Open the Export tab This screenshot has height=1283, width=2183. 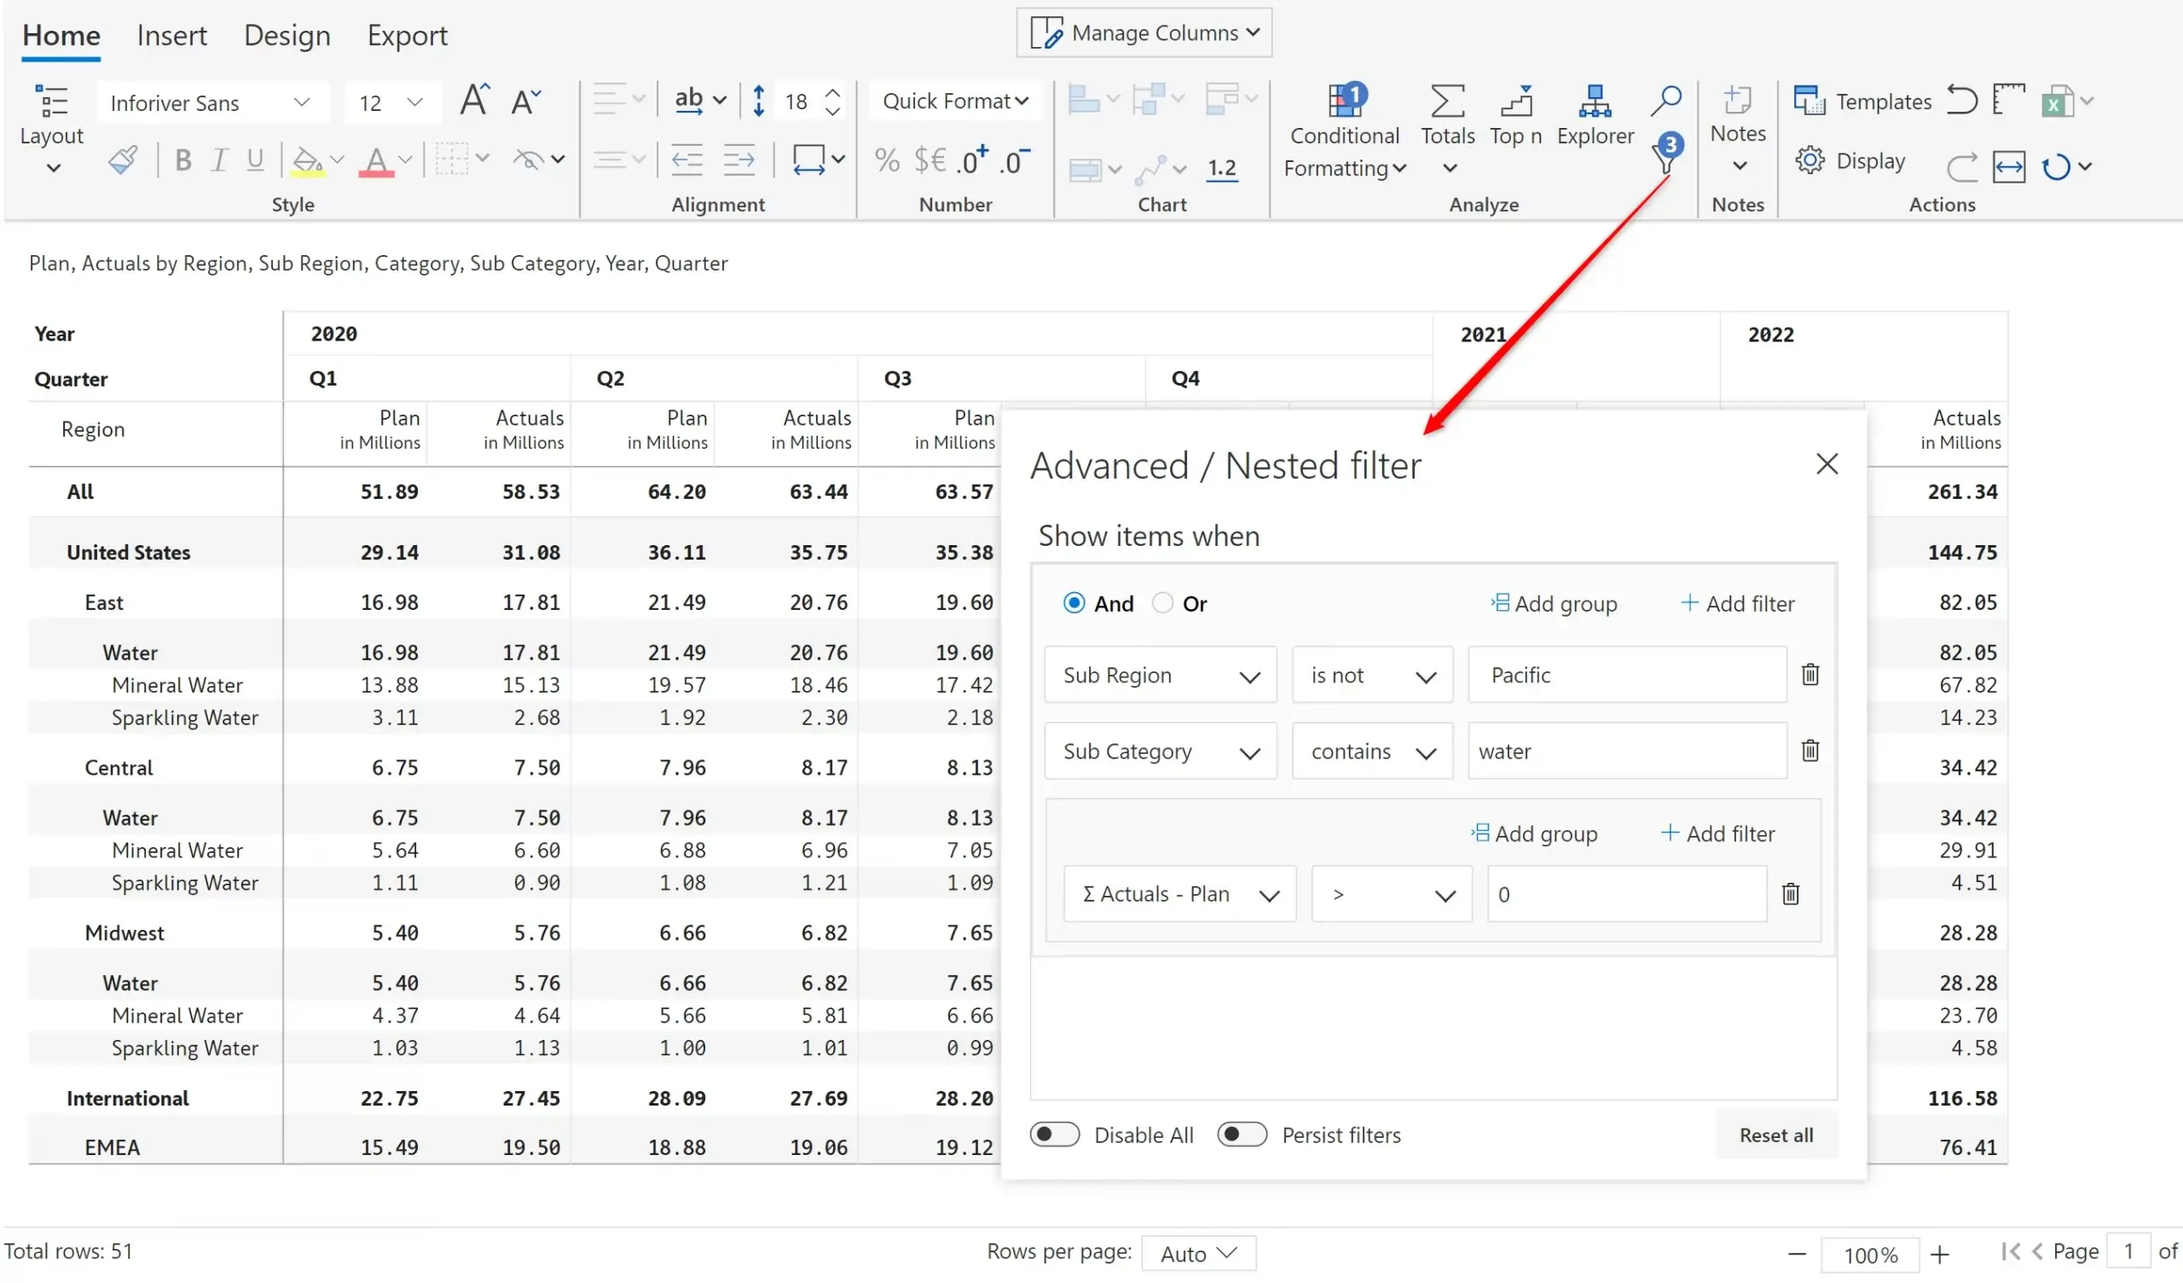click(407, 36)
